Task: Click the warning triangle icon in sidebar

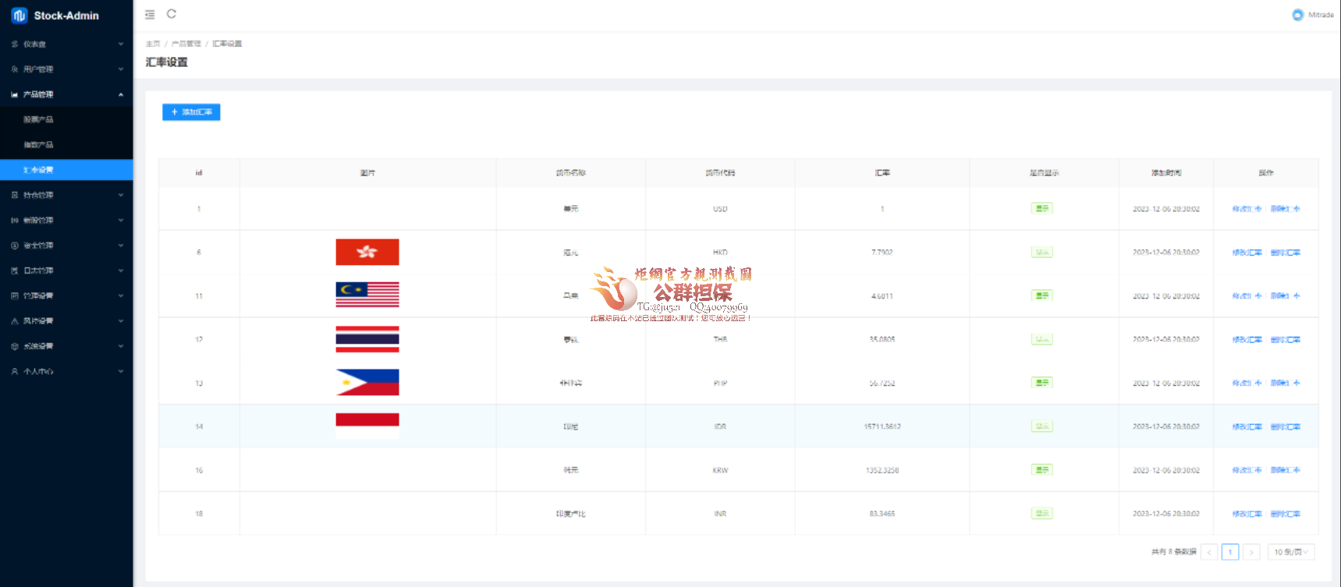Action: pos(15,321)
